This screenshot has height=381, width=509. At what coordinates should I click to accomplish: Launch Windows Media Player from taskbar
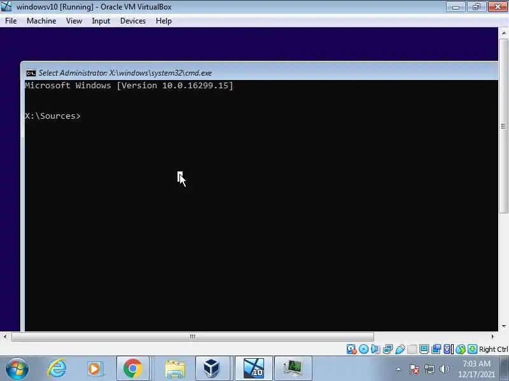click(95, 369)
